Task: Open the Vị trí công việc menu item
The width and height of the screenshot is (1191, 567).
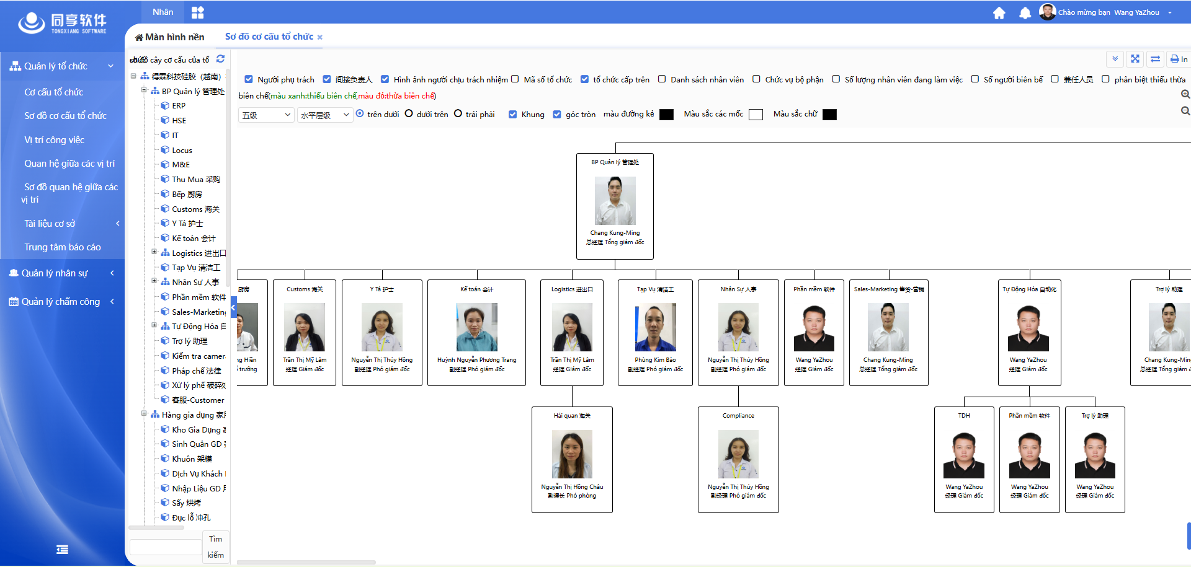Action: tap(54, 140)
